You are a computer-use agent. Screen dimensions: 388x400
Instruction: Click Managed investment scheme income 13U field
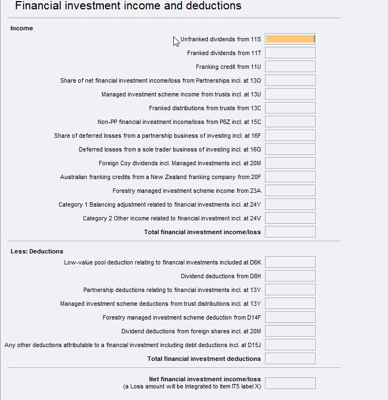click(290, 94)
